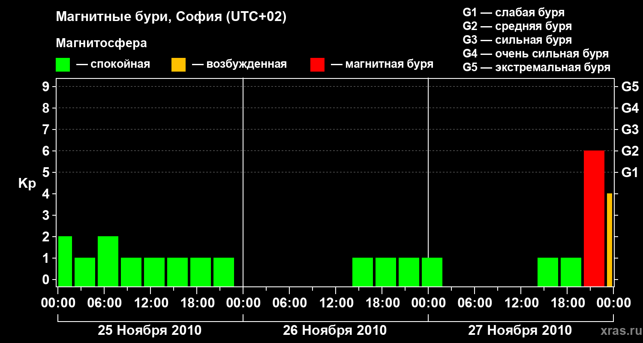The height and width of the screenshot is (343, 643).
Task: Click the '06:00' time label above 25 Ноября 2010
Action: coord(104,303)
